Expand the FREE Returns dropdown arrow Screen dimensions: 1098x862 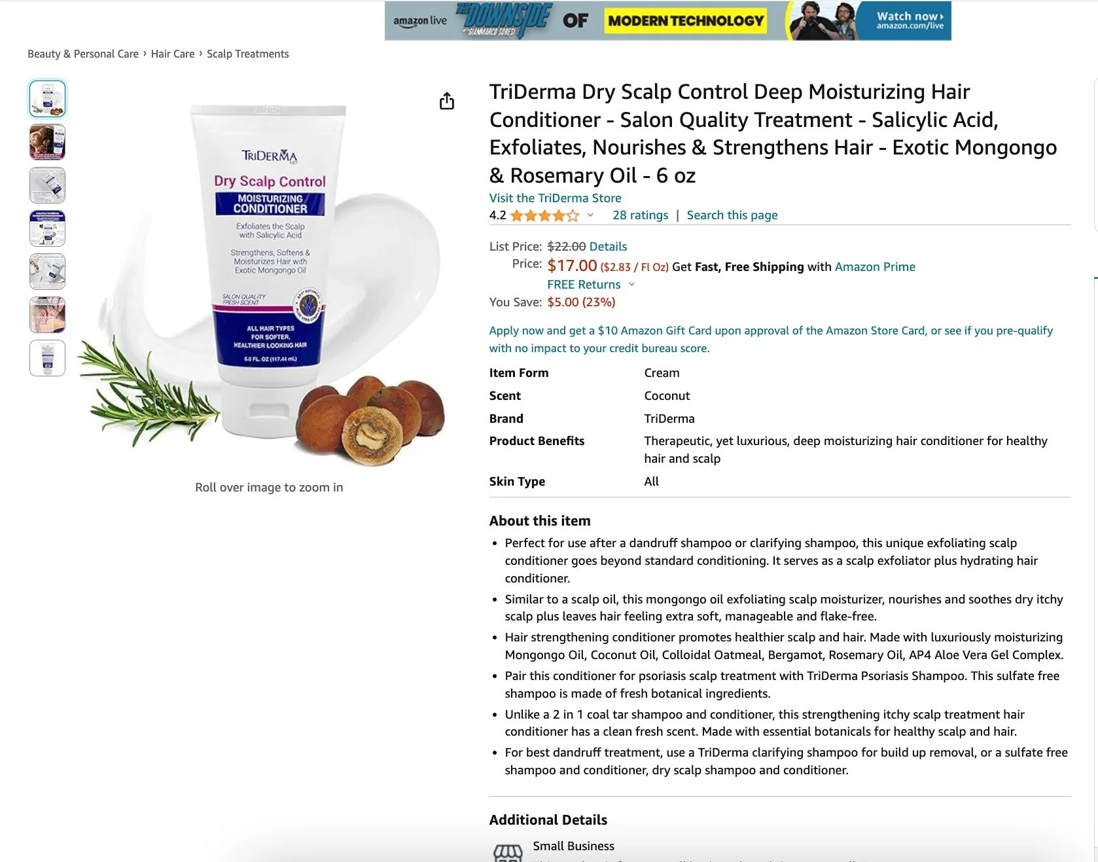631,285
